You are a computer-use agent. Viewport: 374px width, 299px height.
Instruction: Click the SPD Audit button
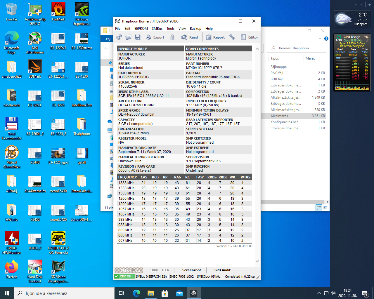[222, 270]
